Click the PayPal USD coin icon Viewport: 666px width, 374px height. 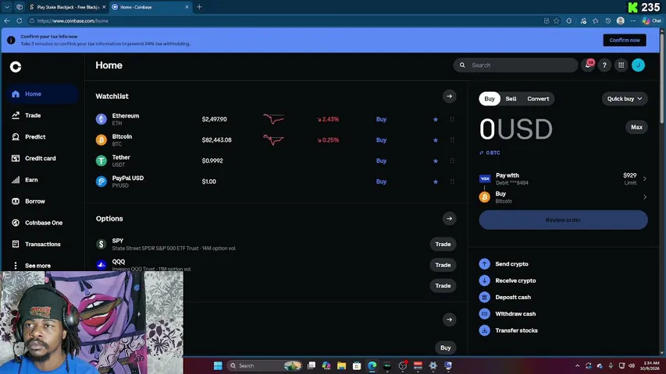tap(101, 182)
